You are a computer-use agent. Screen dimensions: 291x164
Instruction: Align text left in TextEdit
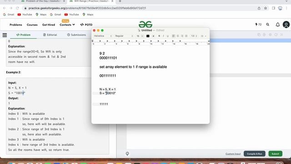[x=174, y=36]
